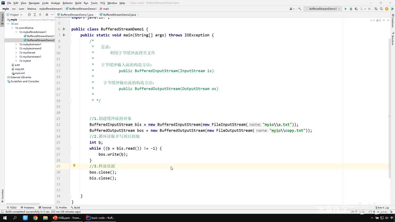Close the BufferedStreamDemo2.java editor tab
Viewport: 395px width, 222px height.
coord(139,14)
